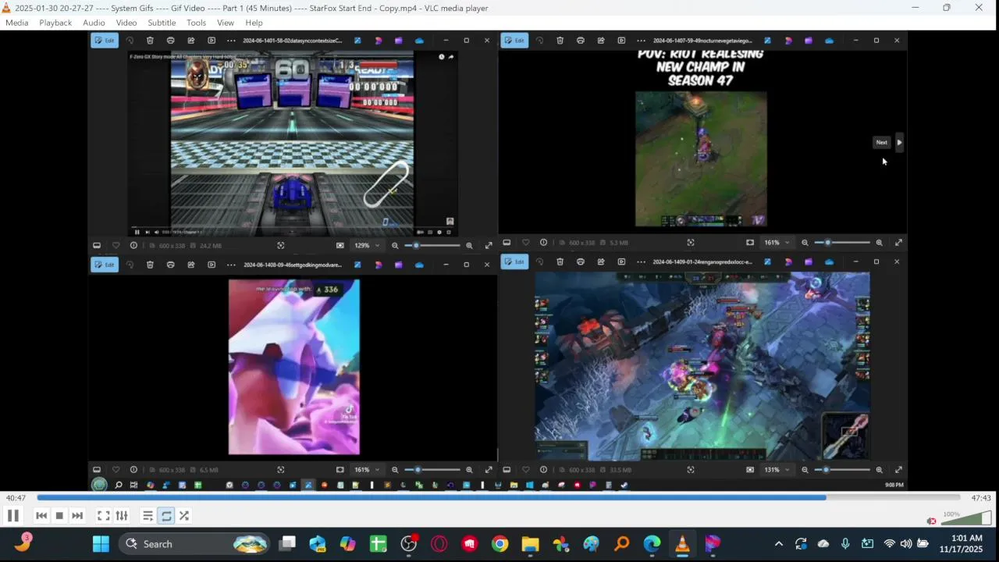The image size is (999, 562).
Task: Start slideshow in the 33.5 MB window
Action: [x=621, y=261]
